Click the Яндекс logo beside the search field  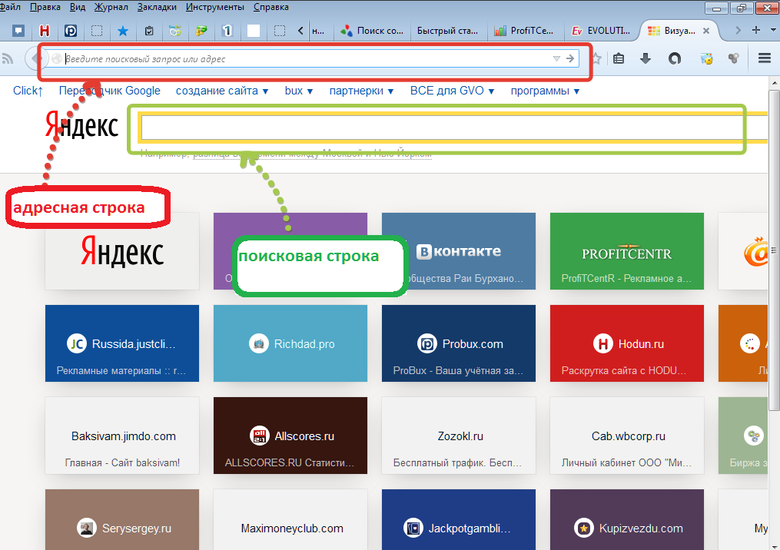pyautogui.click(x=81, y=125)
